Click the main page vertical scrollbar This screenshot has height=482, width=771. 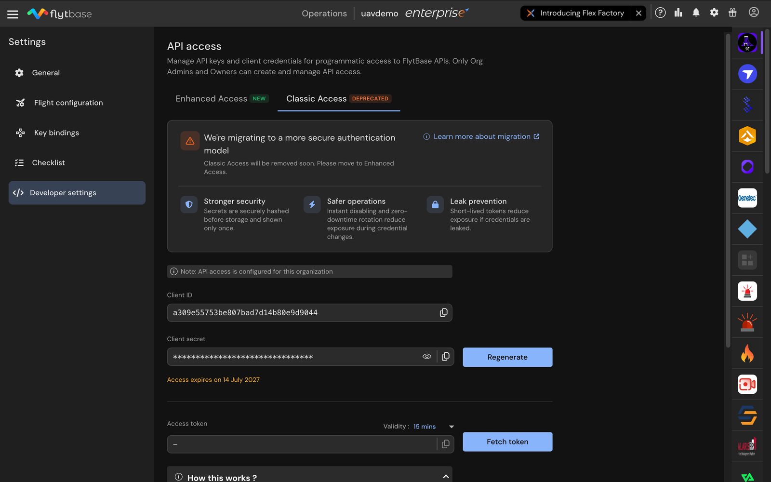(x=728, y=190)
